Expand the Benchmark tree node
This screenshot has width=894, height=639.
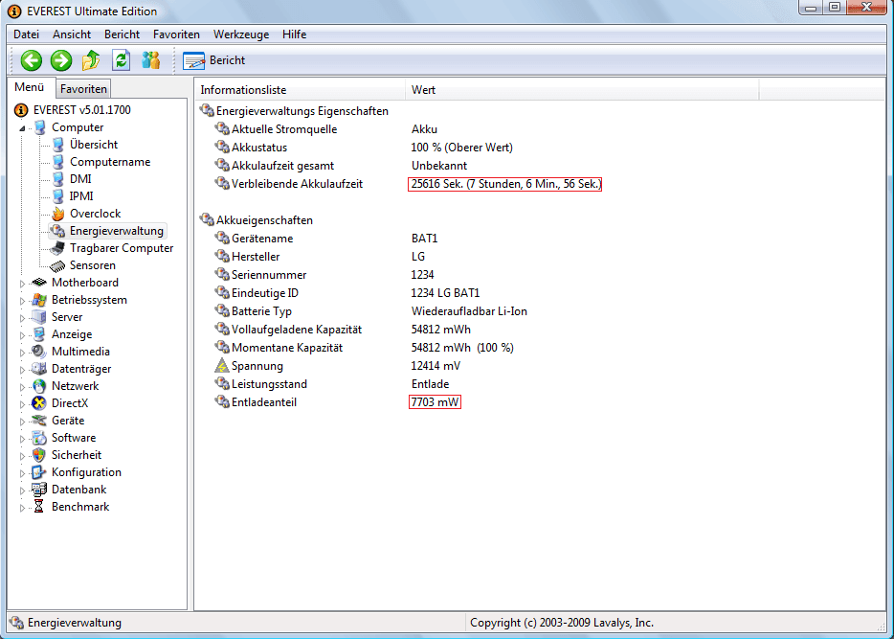pyautogui.click(x=22, y=508)
